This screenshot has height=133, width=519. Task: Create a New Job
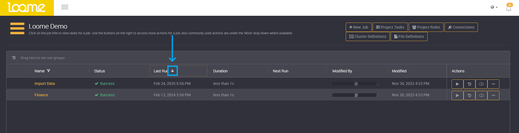tap(359, 27)
